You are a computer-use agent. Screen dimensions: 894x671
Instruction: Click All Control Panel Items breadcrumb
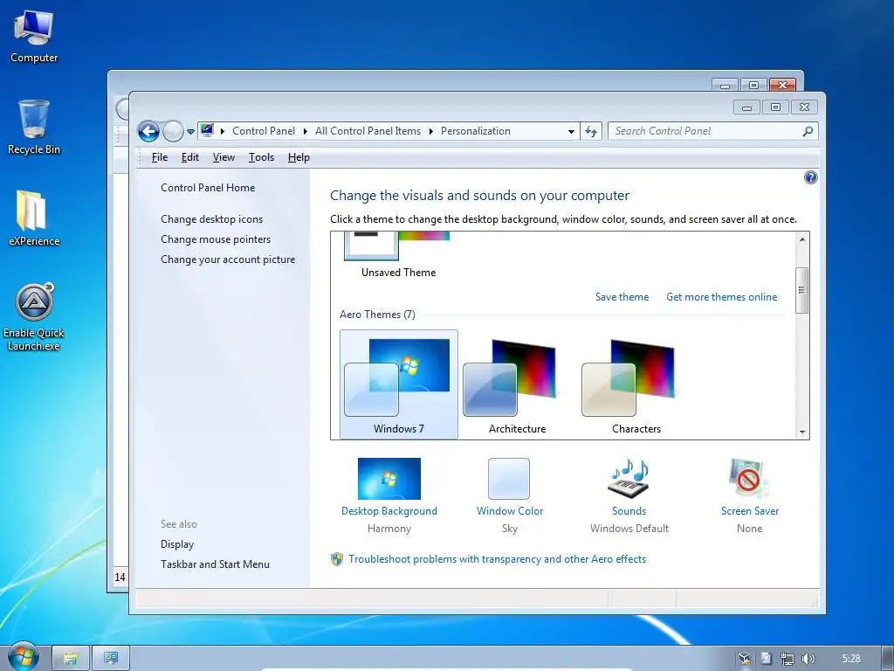(368, 131)
